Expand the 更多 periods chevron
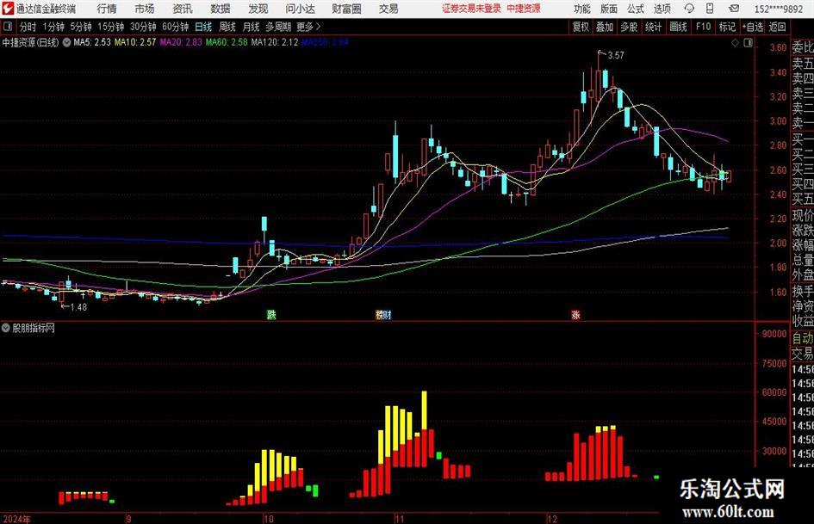814x524 pixels. pos(318,26)
